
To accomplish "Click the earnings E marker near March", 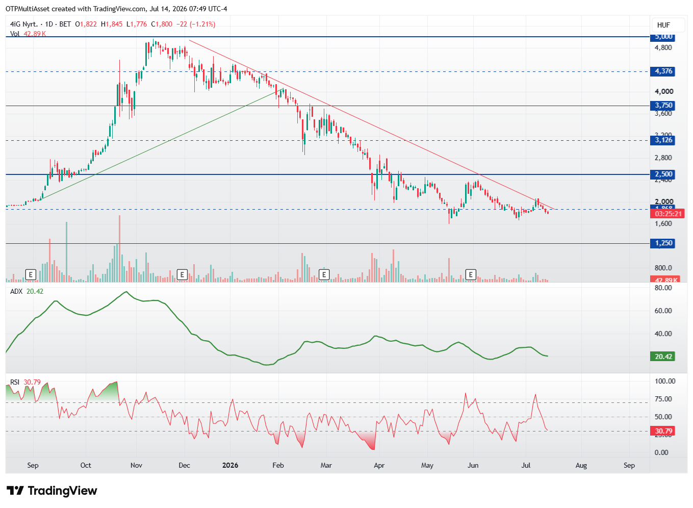I will click(324, 275).
